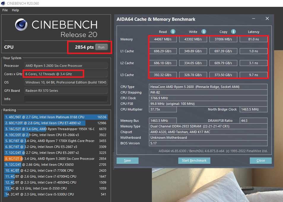Click L1 Cache Write value 349.89 GB/s
Screen dimensions: 283x202
click(x=193, y=51)
